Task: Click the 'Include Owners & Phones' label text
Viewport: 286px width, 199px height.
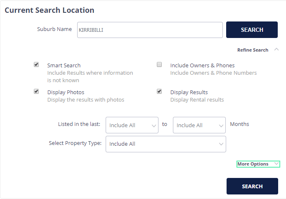Action: pos(203,65)
